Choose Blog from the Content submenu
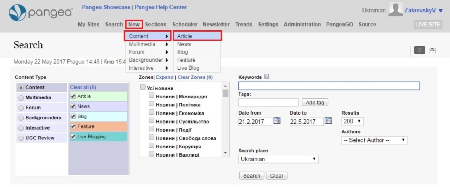 [197, 52]
